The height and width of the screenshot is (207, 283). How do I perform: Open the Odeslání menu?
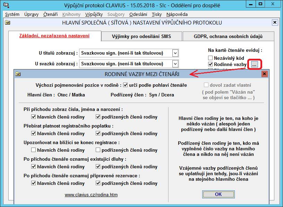pos(138,15)
